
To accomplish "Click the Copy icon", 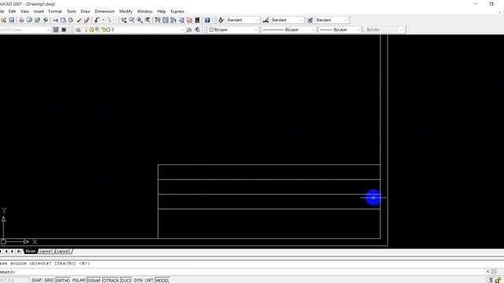I will pyautogui.click(x=63, y=20).
